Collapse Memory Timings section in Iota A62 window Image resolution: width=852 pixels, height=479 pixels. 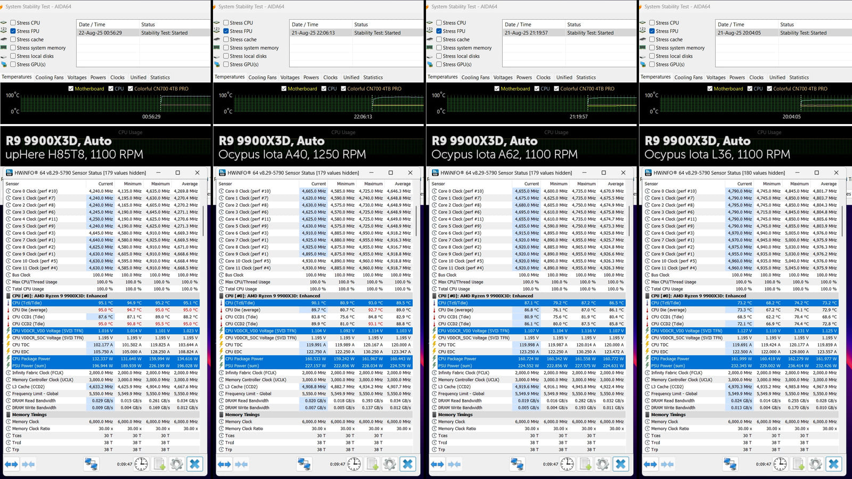point(435,415)
